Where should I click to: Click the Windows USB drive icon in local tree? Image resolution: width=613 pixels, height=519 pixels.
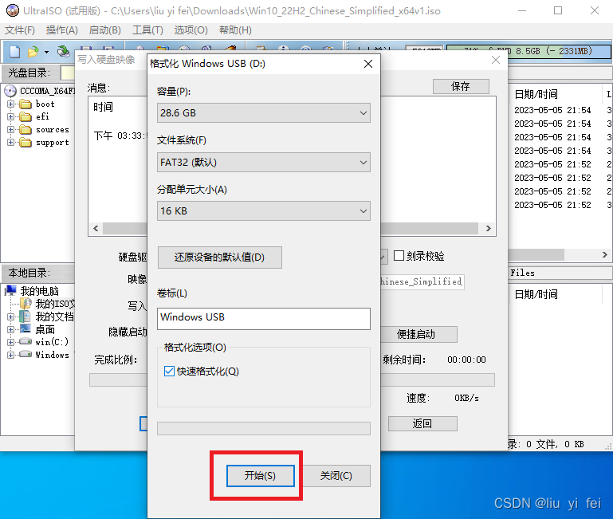point(26,354)
